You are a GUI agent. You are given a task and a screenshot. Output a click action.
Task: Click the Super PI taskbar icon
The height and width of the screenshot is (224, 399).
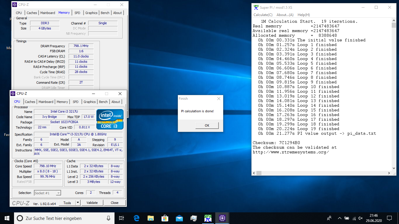tap(208, 218)
